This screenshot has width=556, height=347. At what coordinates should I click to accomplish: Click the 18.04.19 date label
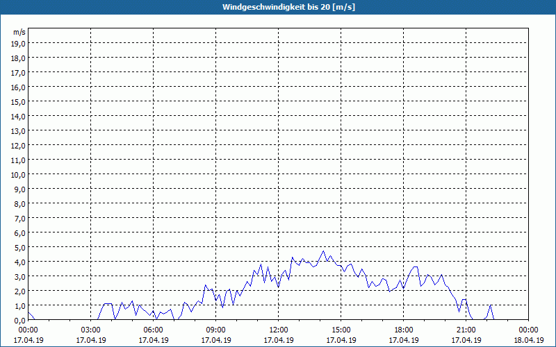(x=528, y=340)
